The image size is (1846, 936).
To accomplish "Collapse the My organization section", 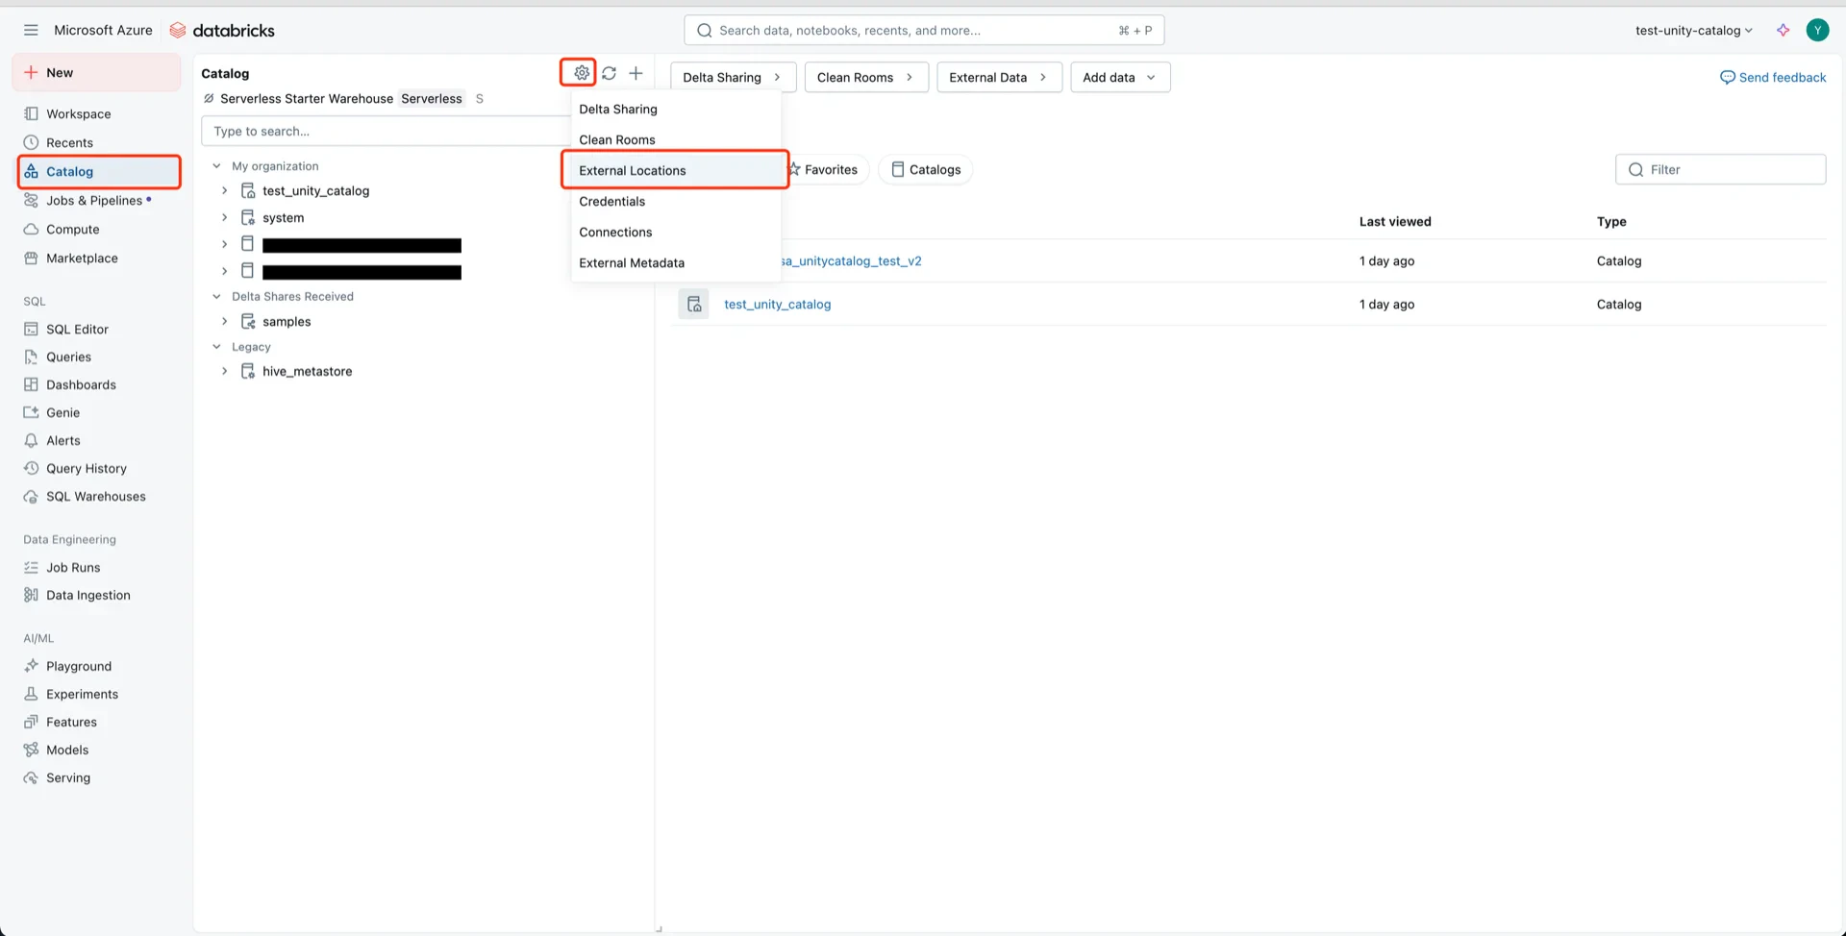I will 216,166.
